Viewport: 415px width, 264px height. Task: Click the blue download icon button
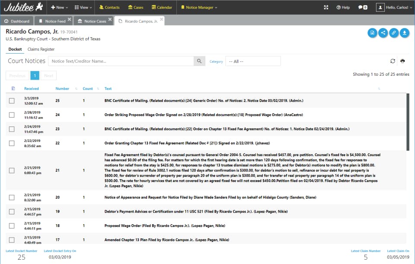405,33
